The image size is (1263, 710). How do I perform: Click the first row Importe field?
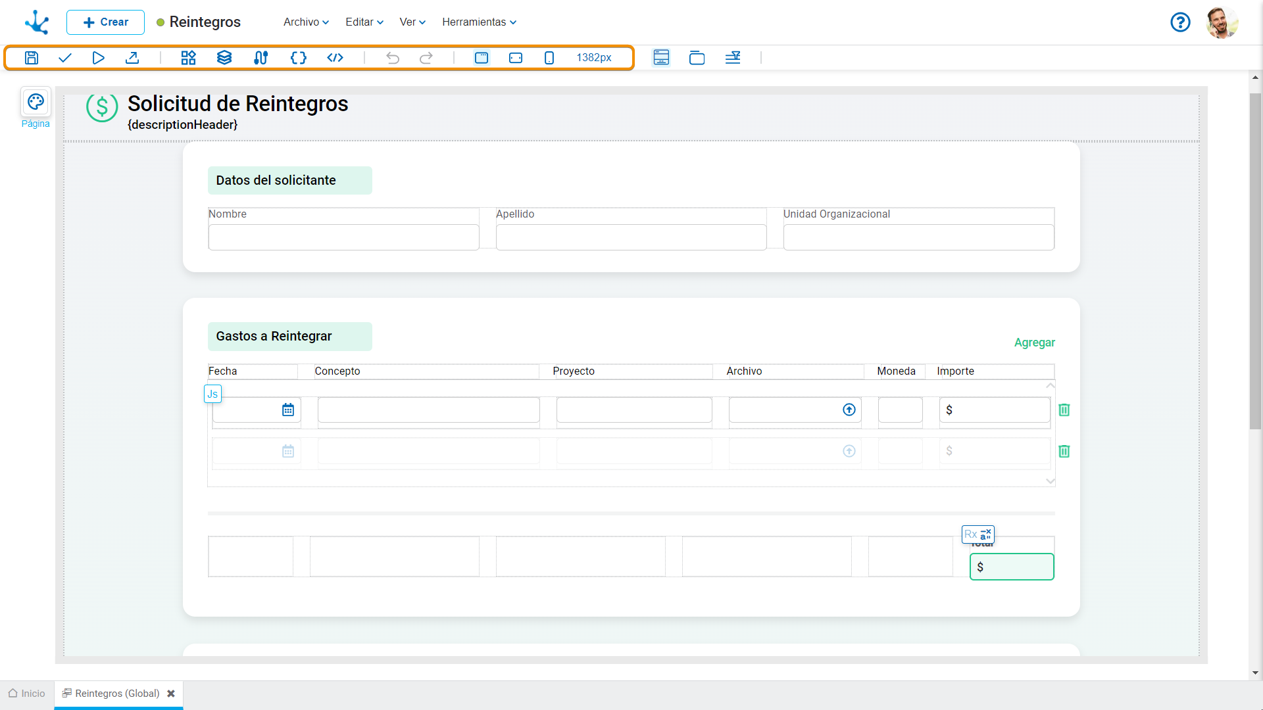pos(995,410)
